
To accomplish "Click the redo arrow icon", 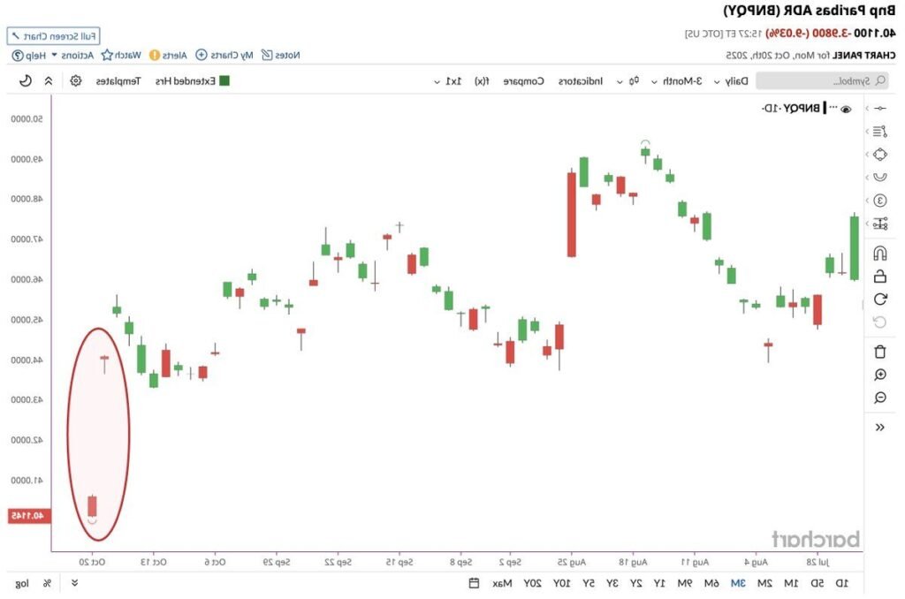I will coord(879,299).
